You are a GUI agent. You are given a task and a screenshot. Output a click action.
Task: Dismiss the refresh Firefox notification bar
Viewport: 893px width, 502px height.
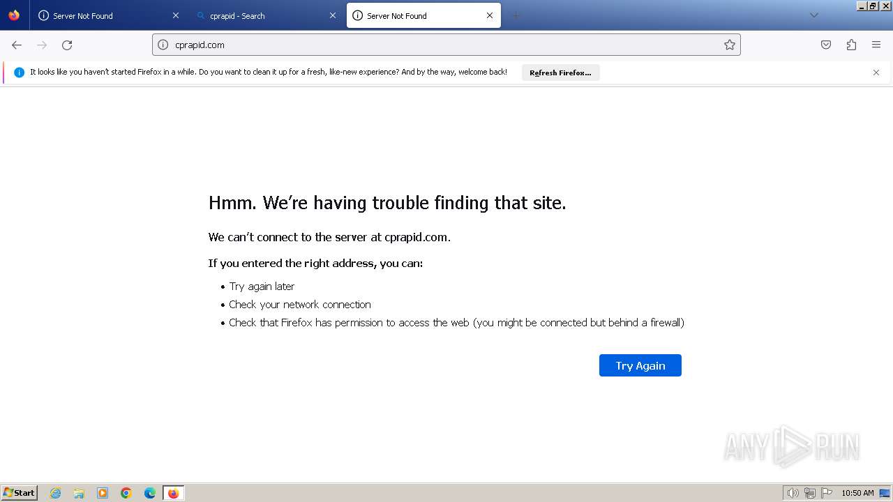tap(876, 73)
